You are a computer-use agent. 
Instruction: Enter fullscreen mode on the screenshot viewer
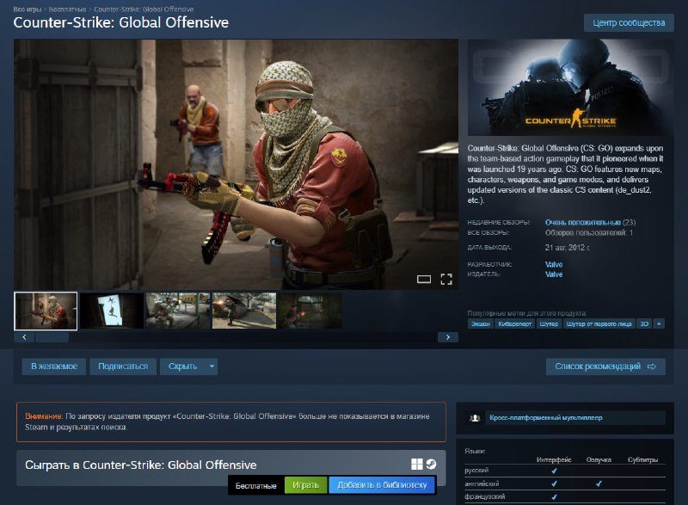point(446,279)
